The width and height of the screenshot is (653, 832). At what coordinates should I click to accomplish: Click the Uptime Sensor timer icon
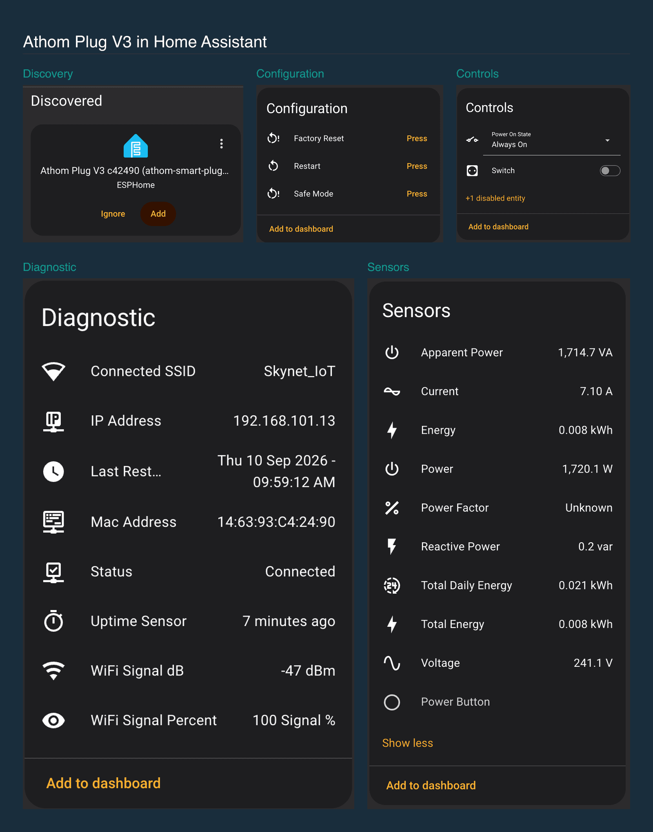click(53, 621)
